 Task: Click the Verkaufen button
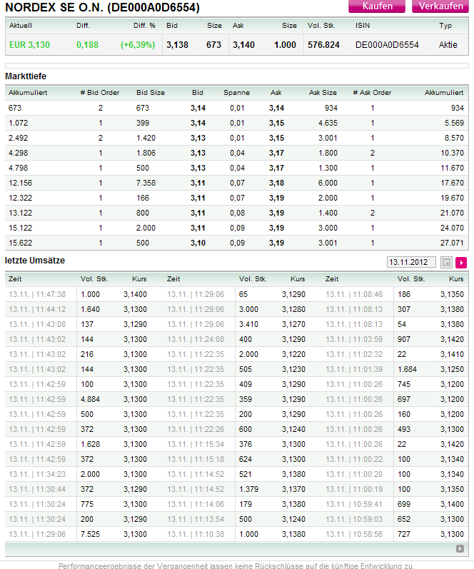440,6
